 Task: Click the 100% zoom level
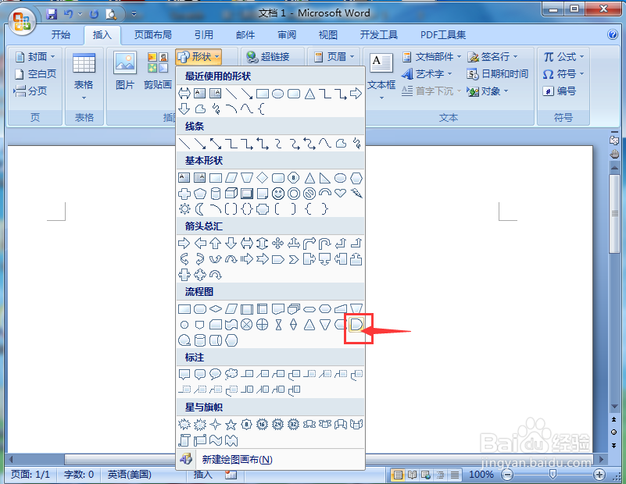click(481, 475)
